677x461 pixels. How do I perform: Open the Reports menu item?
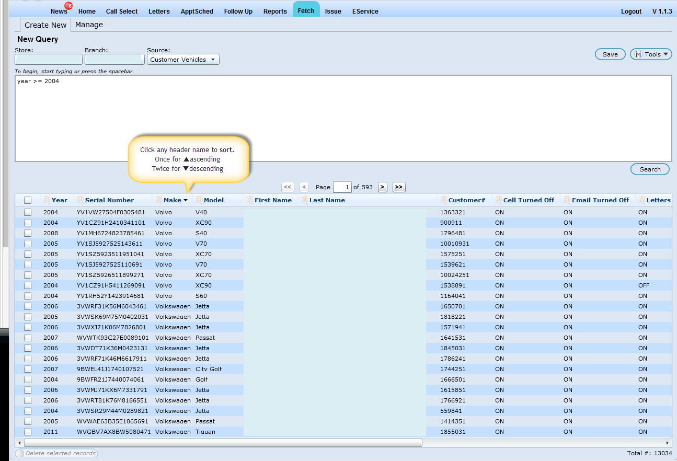(x=275, y=11)
